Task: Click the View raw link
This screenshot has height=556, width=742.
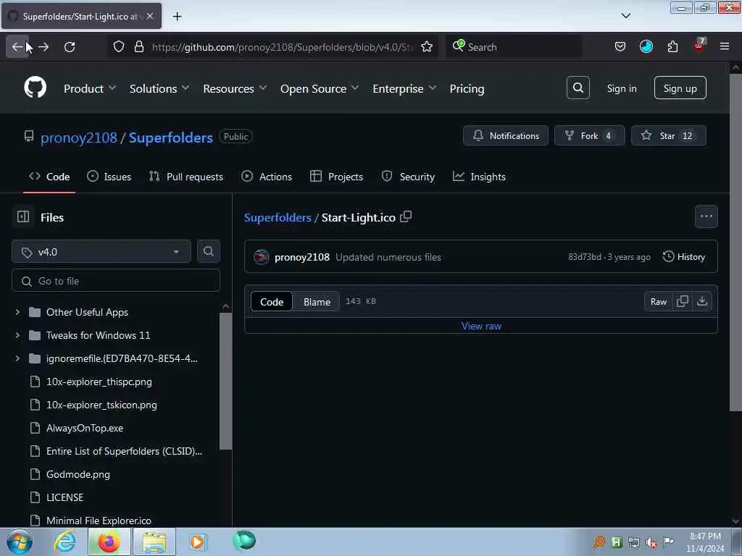Action: [481, 326]
